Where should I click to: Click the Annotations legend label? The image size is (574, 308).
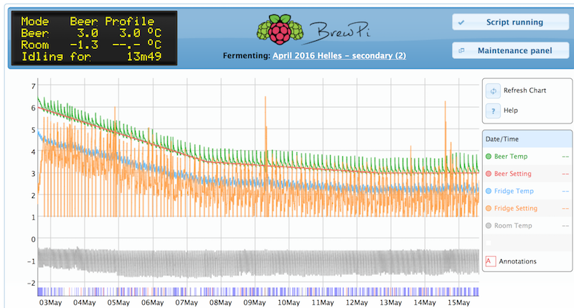(517, 261)
